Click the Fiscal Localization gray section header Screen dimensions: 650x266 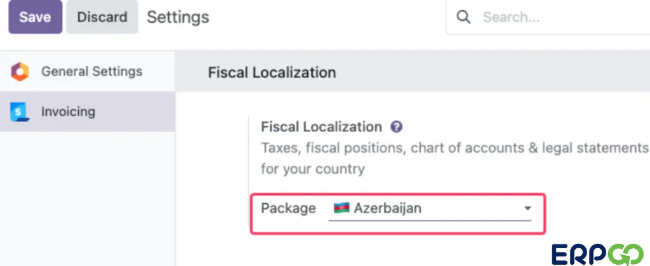click(x=413, y=72)
